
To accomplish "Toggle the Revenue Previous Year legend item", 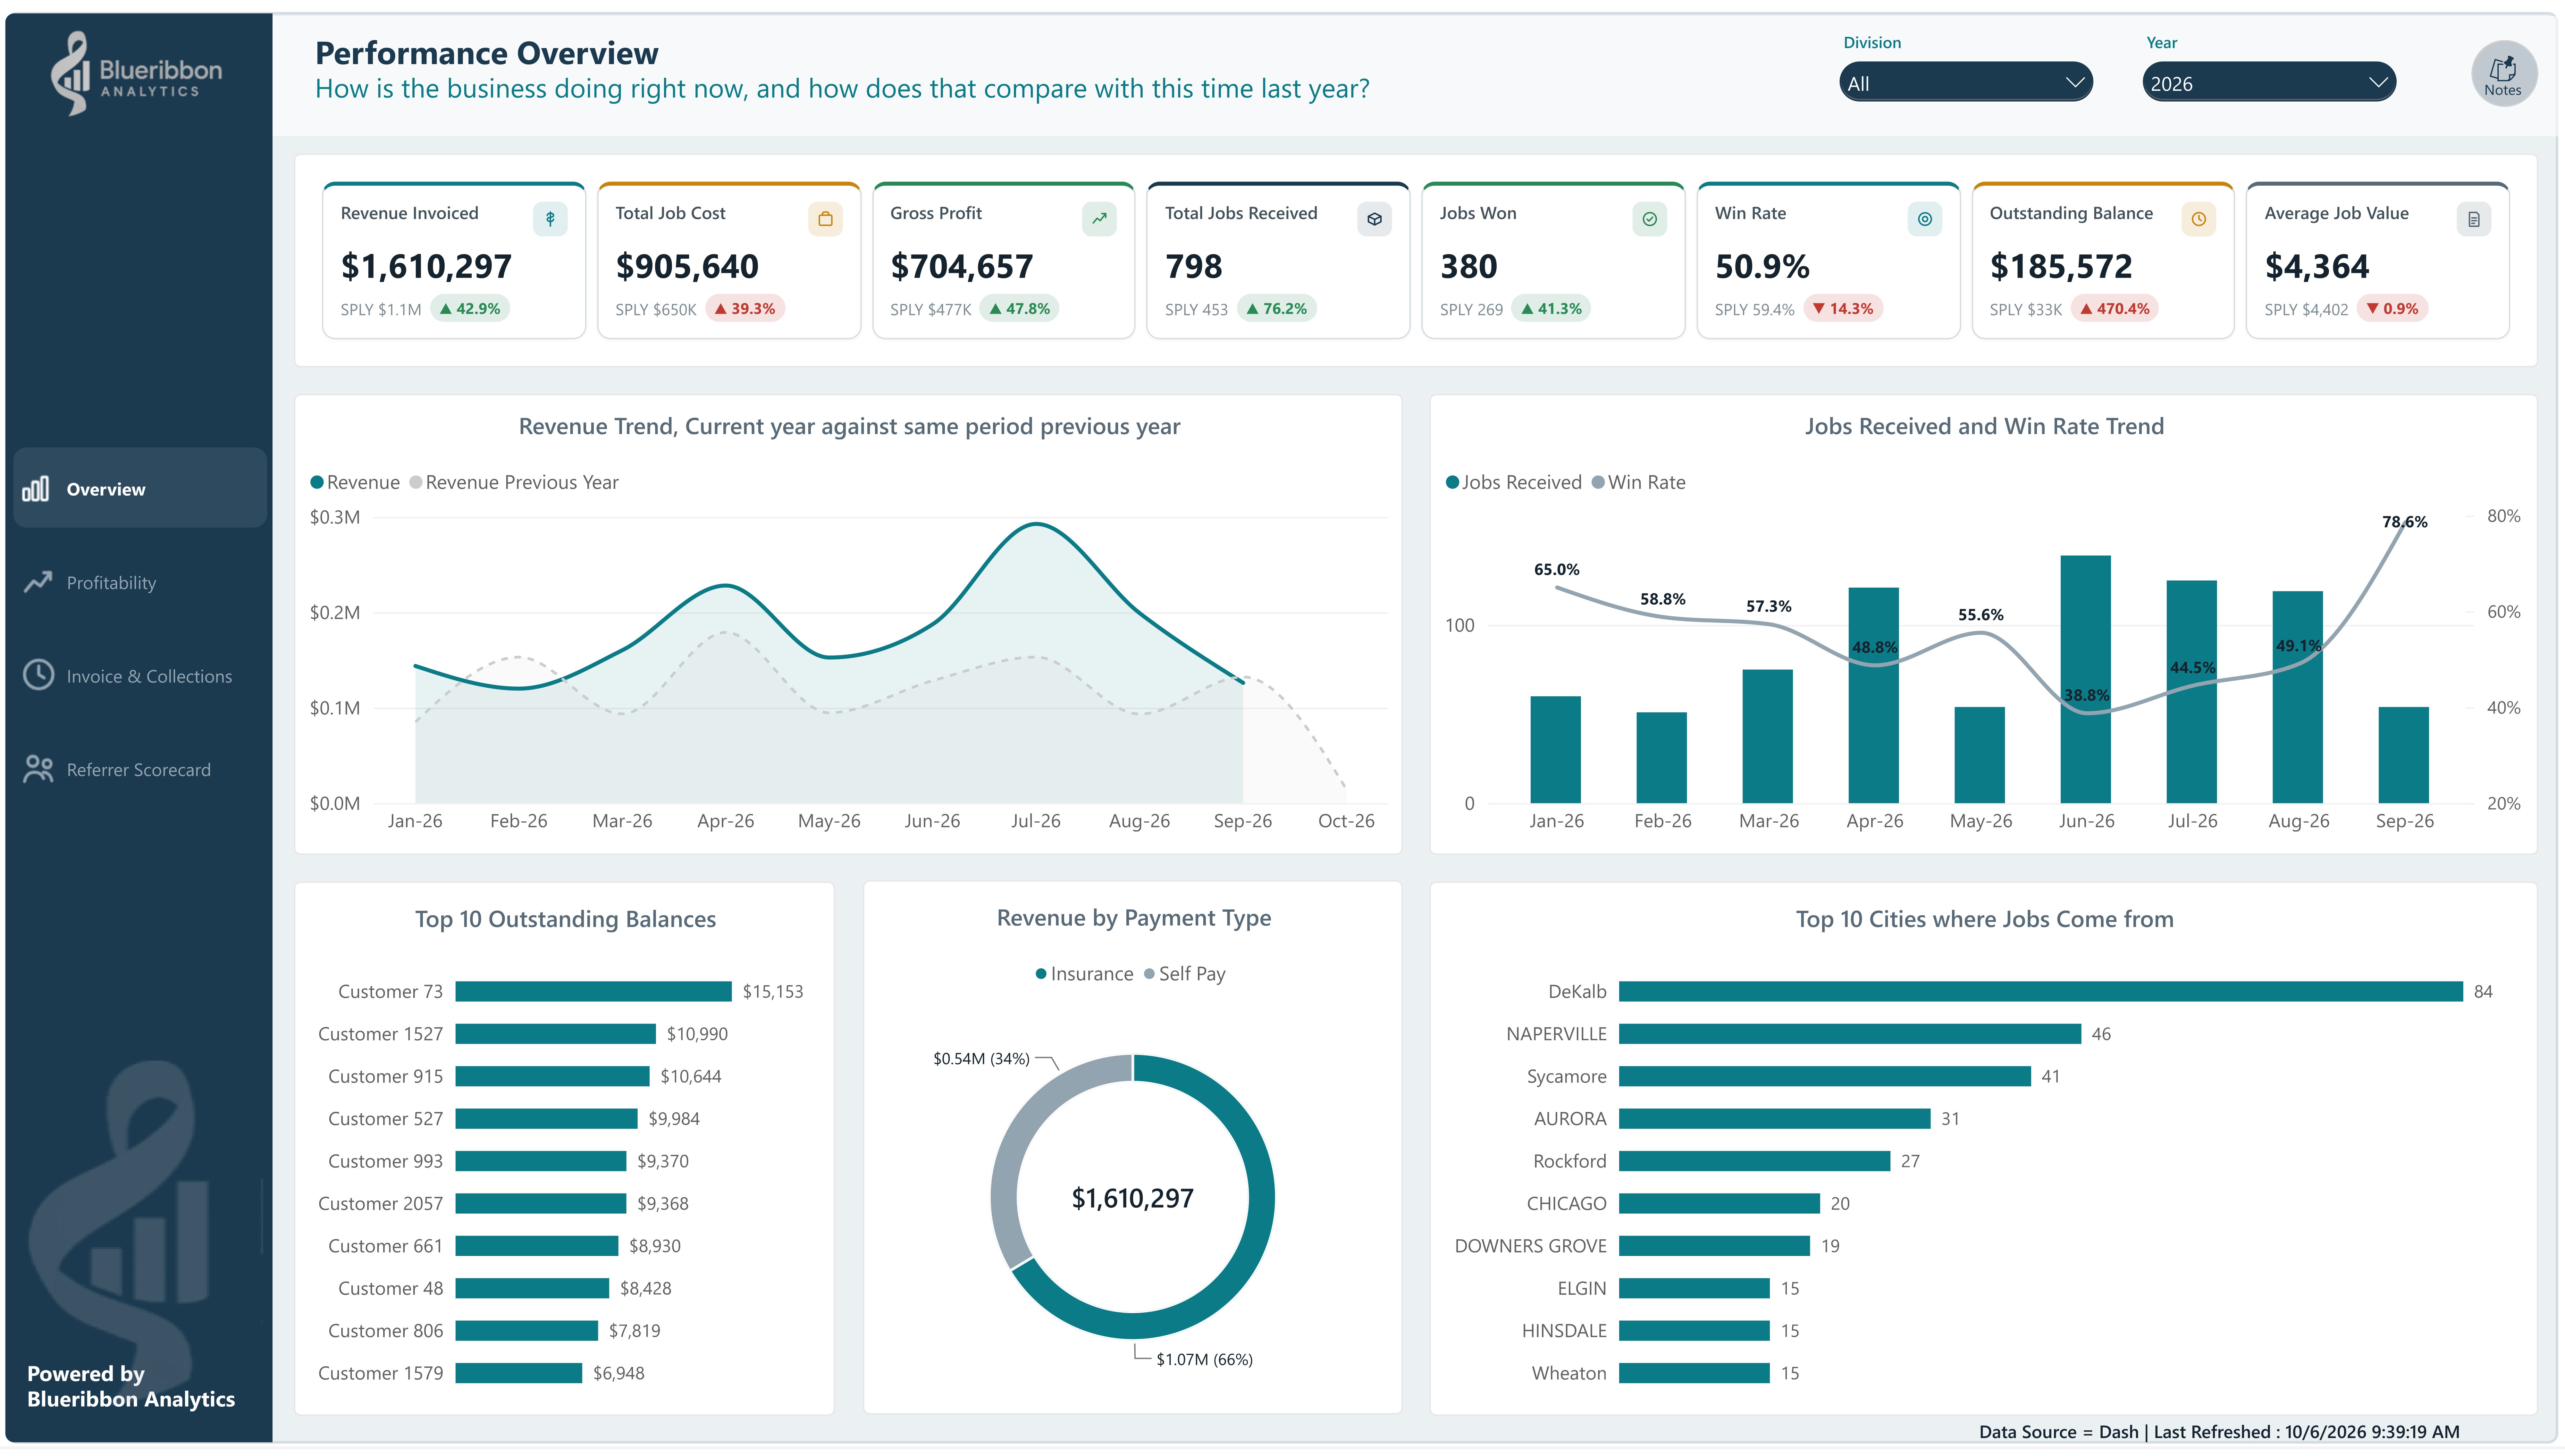I will (x=514, y=482).
